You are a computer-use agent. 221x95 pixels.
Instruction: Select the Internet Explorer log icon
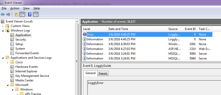coord(12,71)
